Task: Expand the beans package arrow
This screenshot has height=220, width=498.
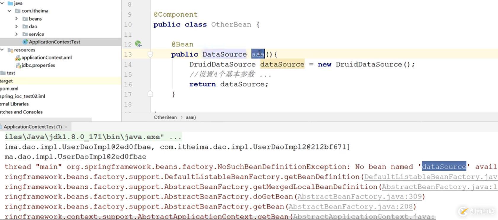Action: click(x=17, y=19)
